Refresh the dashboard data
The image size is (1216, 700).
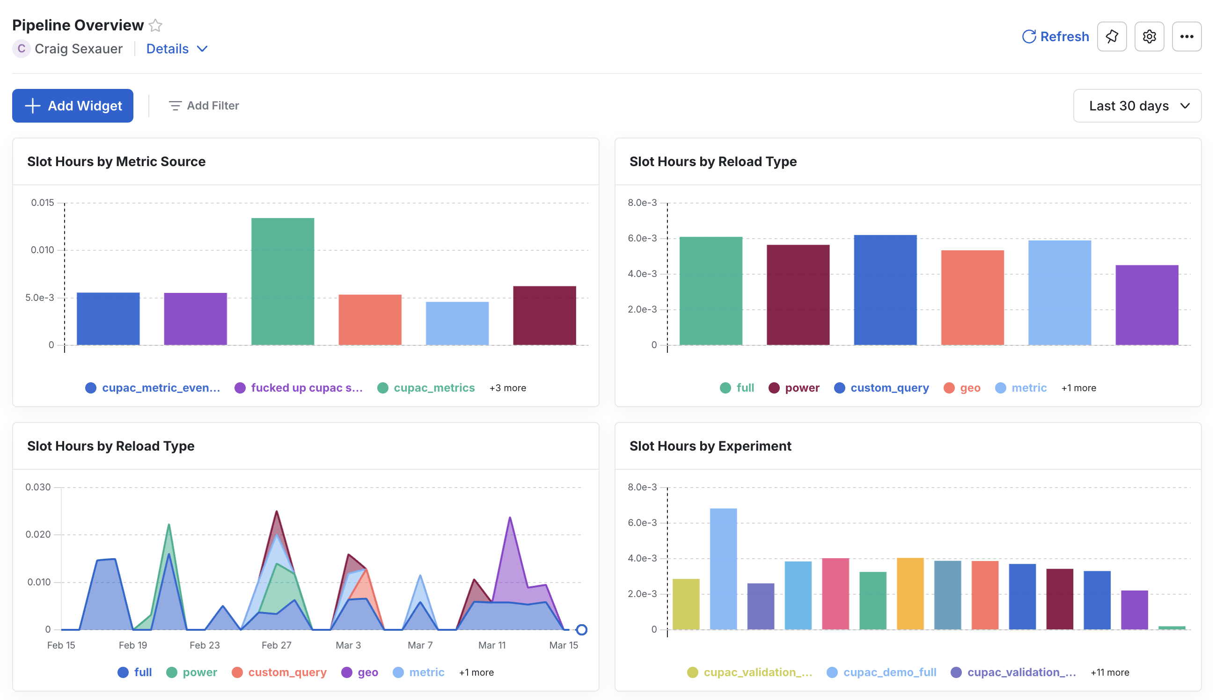coord(1055,36)
